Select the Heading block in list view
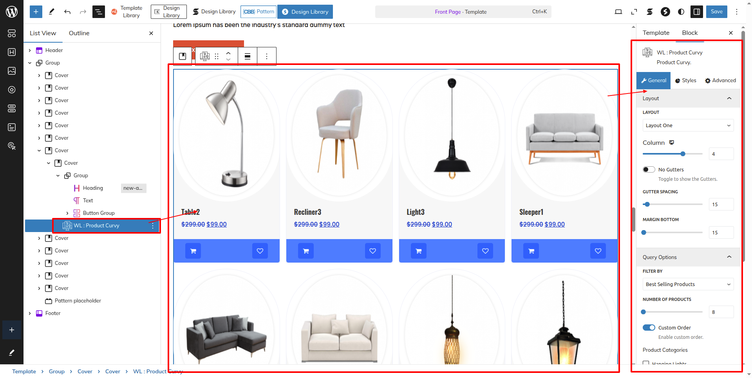 coord(93,188)
